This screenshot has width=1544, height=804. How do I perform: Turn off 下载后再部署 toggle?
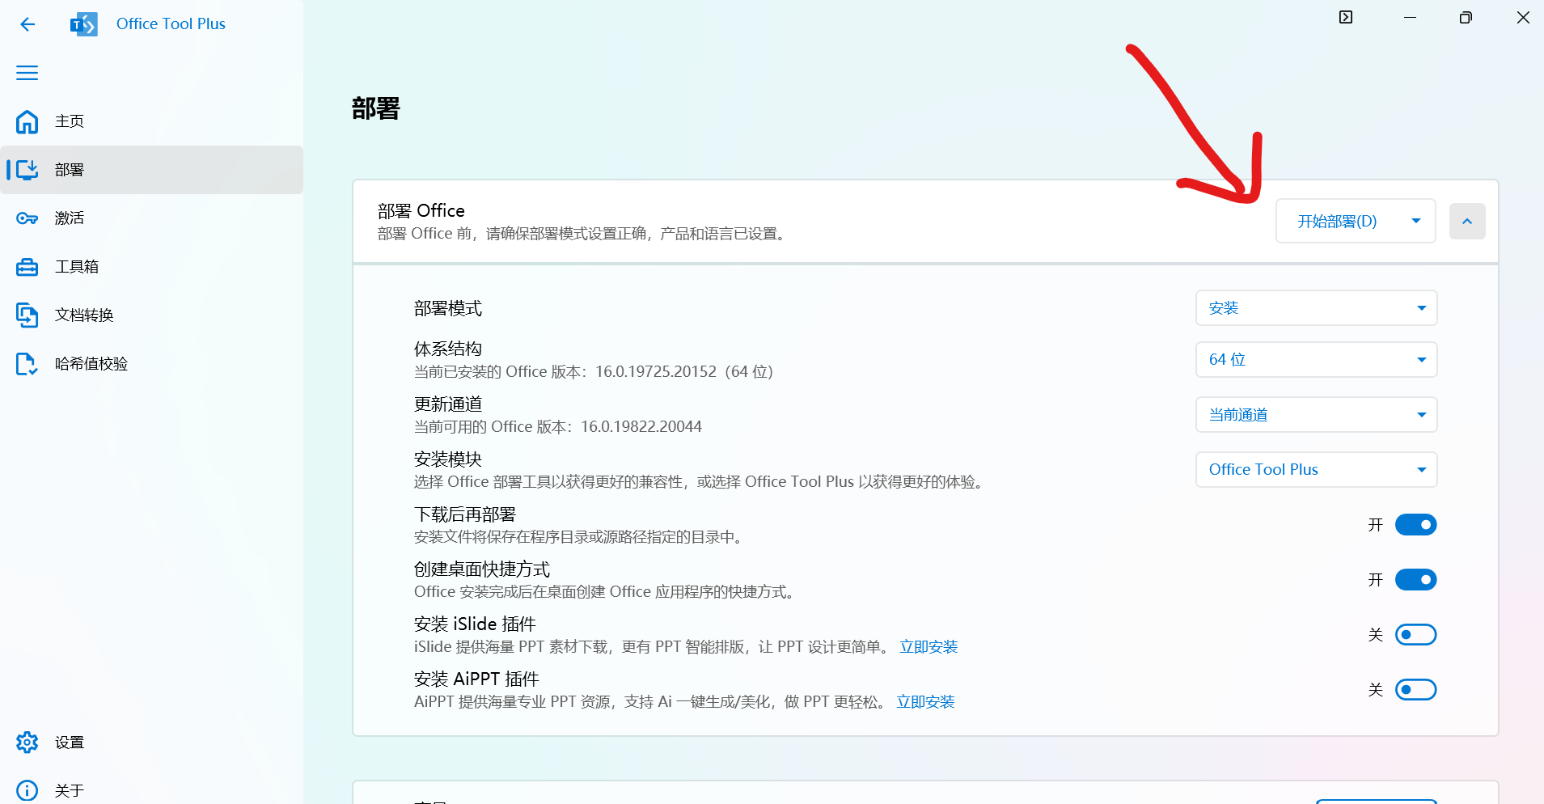point(1415,525)
